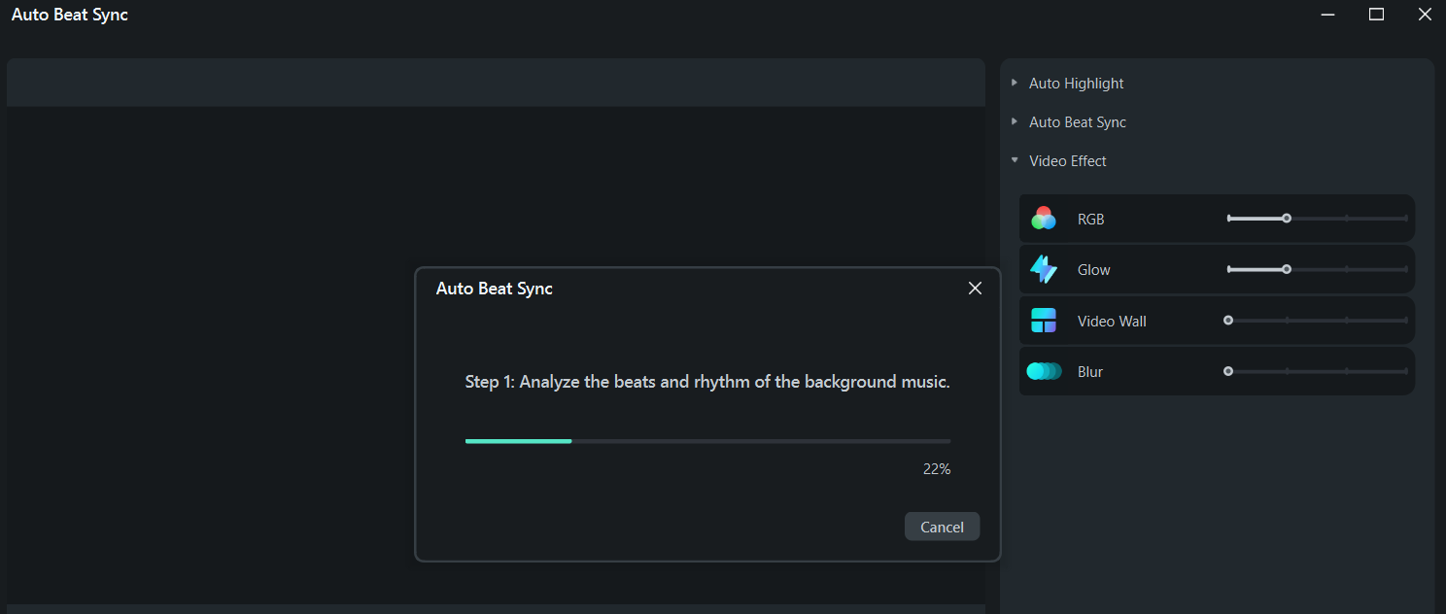Click the analysis progress bar
This screenshot has width=1446, height=614.
707,441
